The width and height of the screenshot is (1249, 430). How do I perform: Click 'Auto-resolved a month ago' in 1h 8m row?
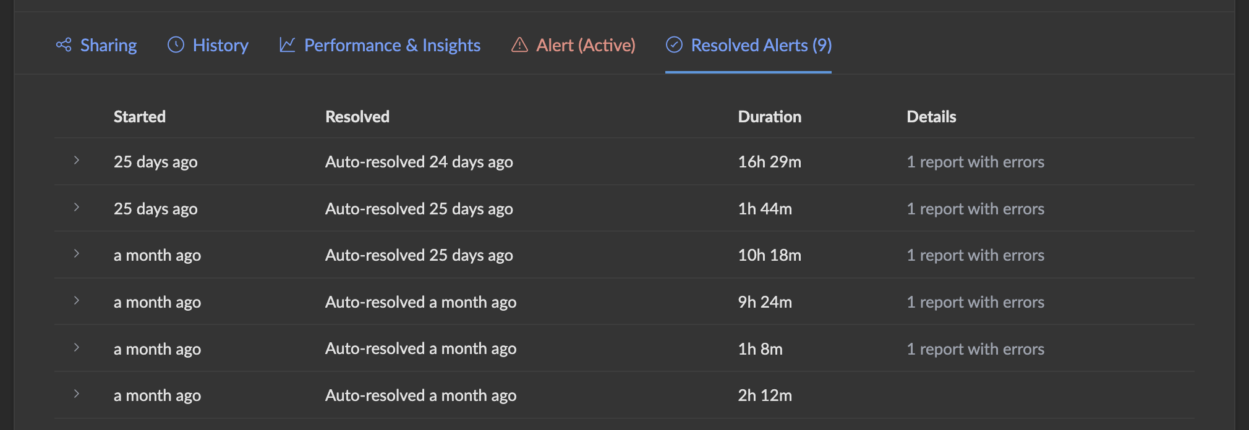(421, 349)
